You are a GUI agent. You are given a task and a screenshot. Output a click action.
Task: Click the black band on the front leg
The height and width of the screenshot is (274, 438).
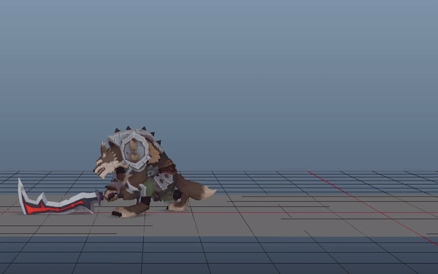[145, 201]
